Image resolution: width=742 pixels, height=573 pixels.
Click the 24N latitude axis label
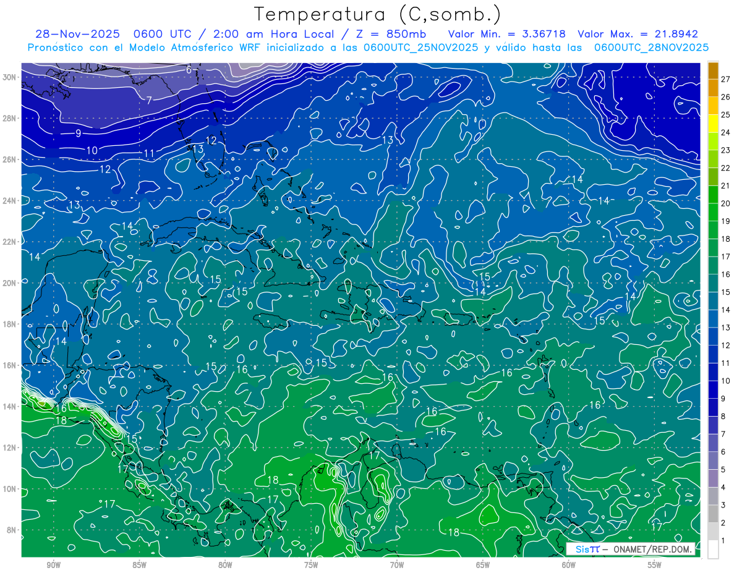(x=9, y=201)
